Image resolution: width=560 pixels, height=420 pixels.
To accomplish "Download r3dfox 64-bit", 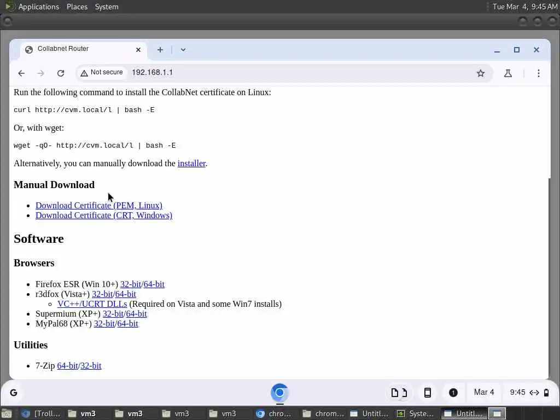I will (126, 294).
